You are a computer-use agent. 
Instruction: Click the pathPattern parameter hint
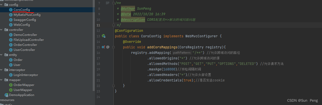(182, 53)
